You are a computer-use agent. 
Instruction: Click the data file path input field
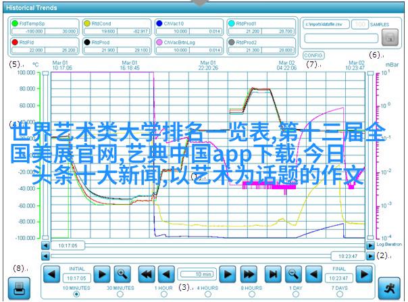point(326,24)
